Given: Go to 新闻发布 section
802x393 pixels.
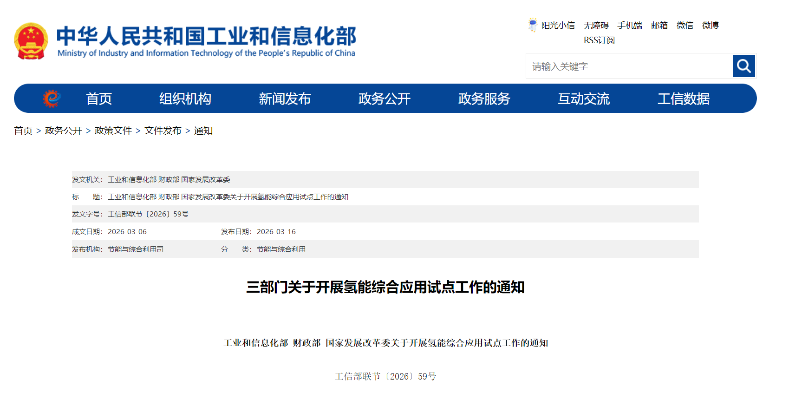Looking at the screenshot, I should coord(285,98).
